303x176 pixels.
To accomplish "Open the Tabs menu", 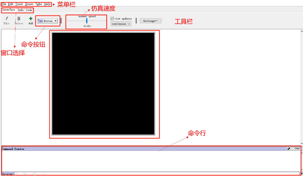I will pyautogui.click(x=39, y=4).
